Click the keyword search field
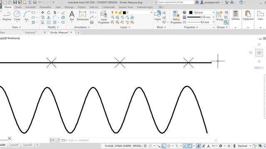 point(176,2)
